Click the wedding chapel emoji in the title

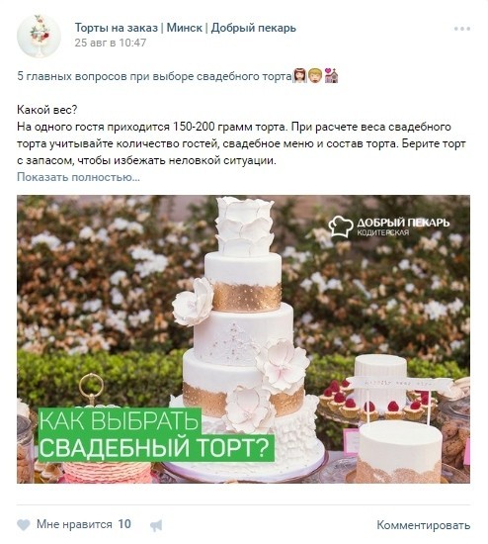pyautogui.click(x=331, y=75)
